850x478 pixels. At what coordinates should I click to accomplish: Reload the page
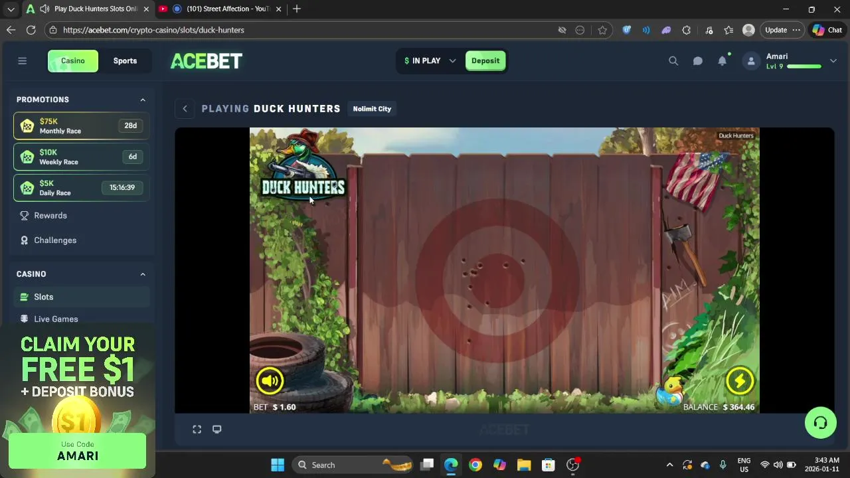click(x=31, y=30)
